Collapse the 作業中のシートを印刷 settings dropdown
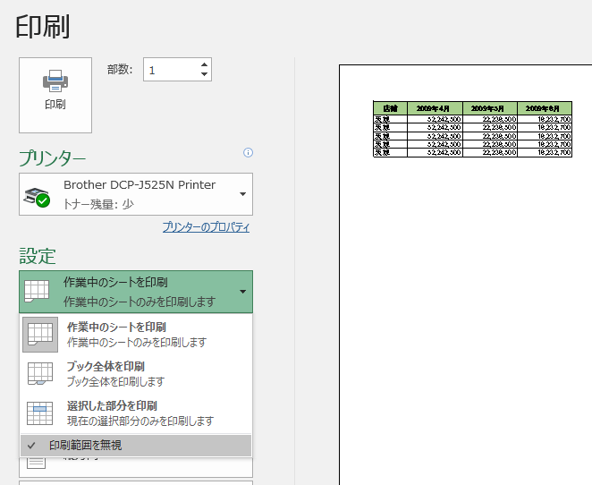The width and height of the screenshot is (592, 485). click(136, 292)
